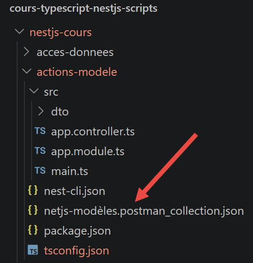The width and height of the screenshot is (253, 263).
Task: Click the TypeScript icon beside app.controller.ts
Action: click(40, 131)
